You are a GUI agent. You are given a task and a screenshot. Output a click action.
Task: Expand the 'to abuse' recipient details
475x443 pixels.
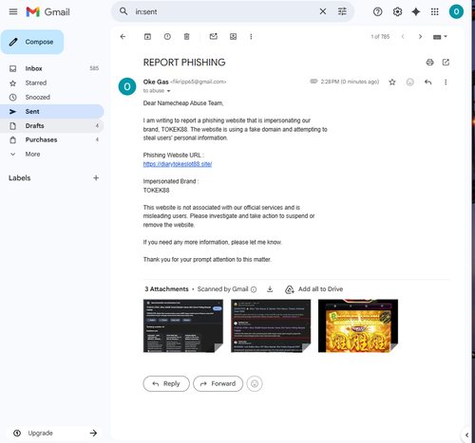(x=168, y=91)
